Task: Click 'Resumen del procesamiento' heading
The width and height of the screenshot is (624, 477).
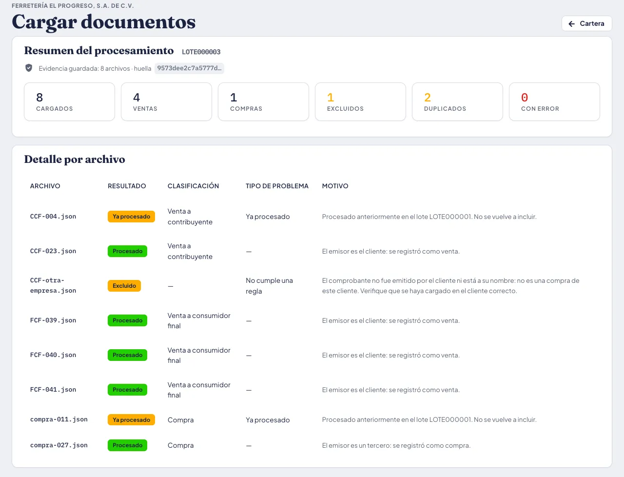Action: (99, 51)
